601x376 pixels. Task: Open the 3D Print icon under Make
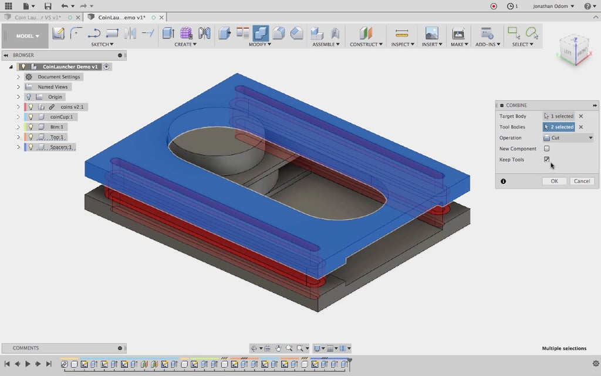(458, 33)
